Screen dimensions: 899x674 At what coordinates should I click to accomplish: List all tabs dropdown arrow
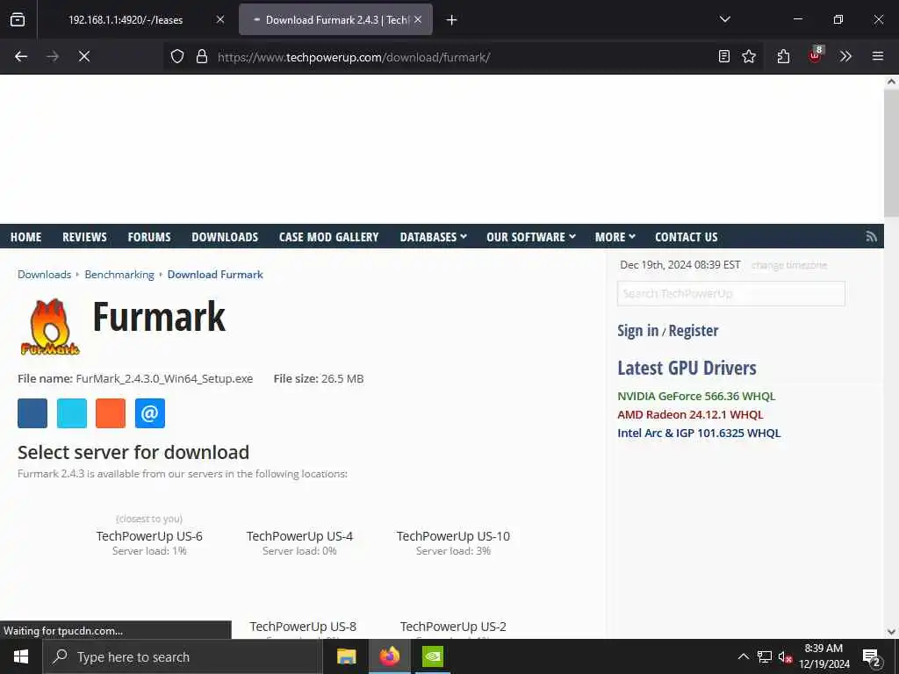pos(724,19)
